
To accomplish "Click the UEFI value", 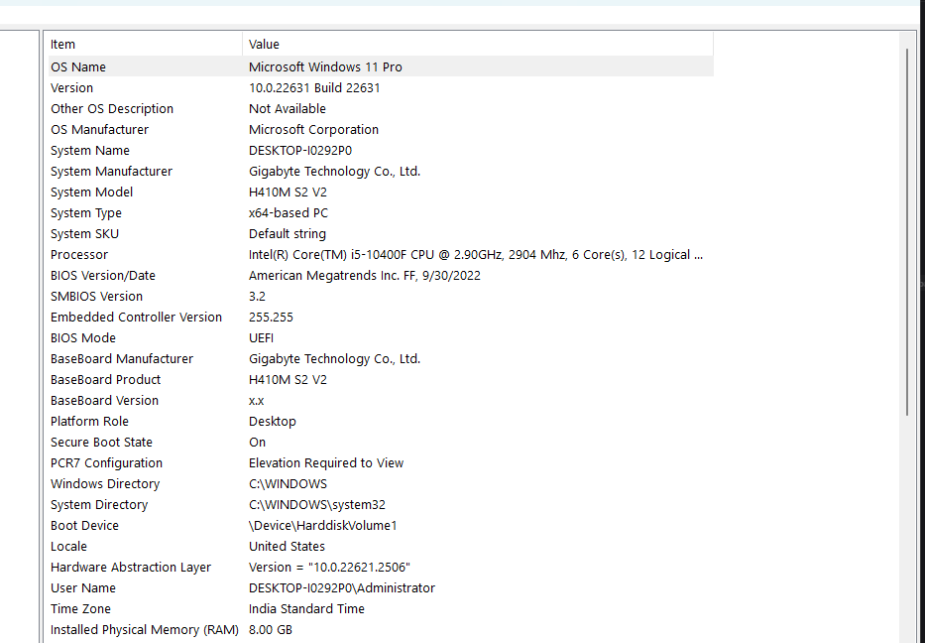I will [x=262, y=338].
